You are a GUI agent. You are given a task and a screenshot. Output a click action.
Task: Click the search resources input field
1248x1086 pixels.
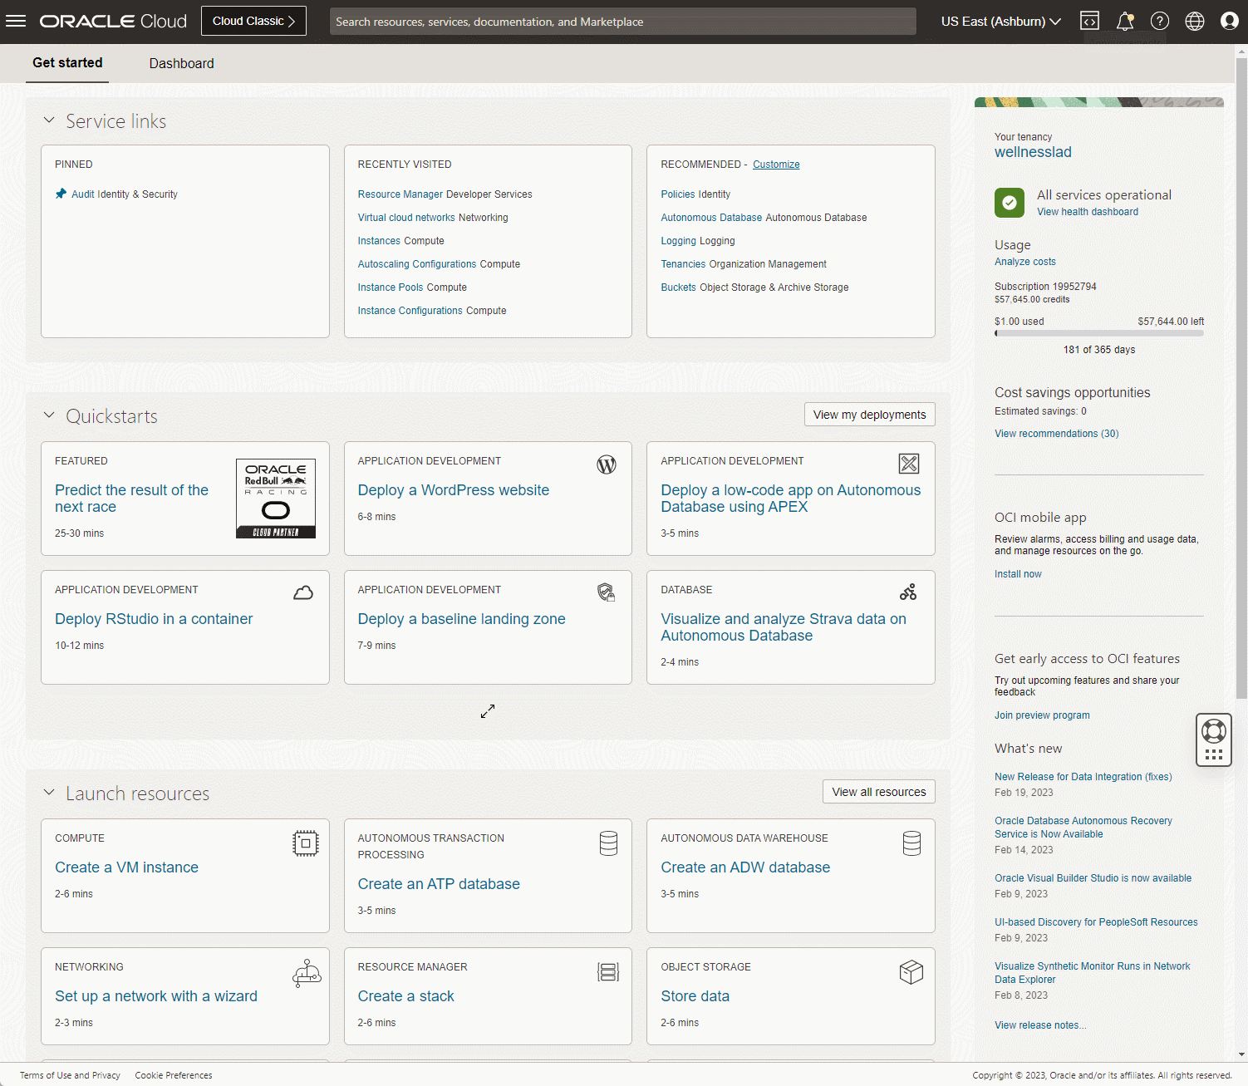pos(622,22)
